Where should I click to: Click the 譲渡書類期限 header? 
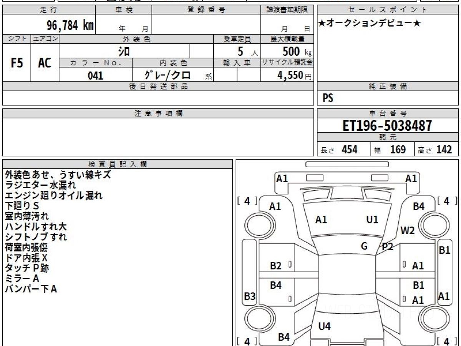[x=287, y=10]
